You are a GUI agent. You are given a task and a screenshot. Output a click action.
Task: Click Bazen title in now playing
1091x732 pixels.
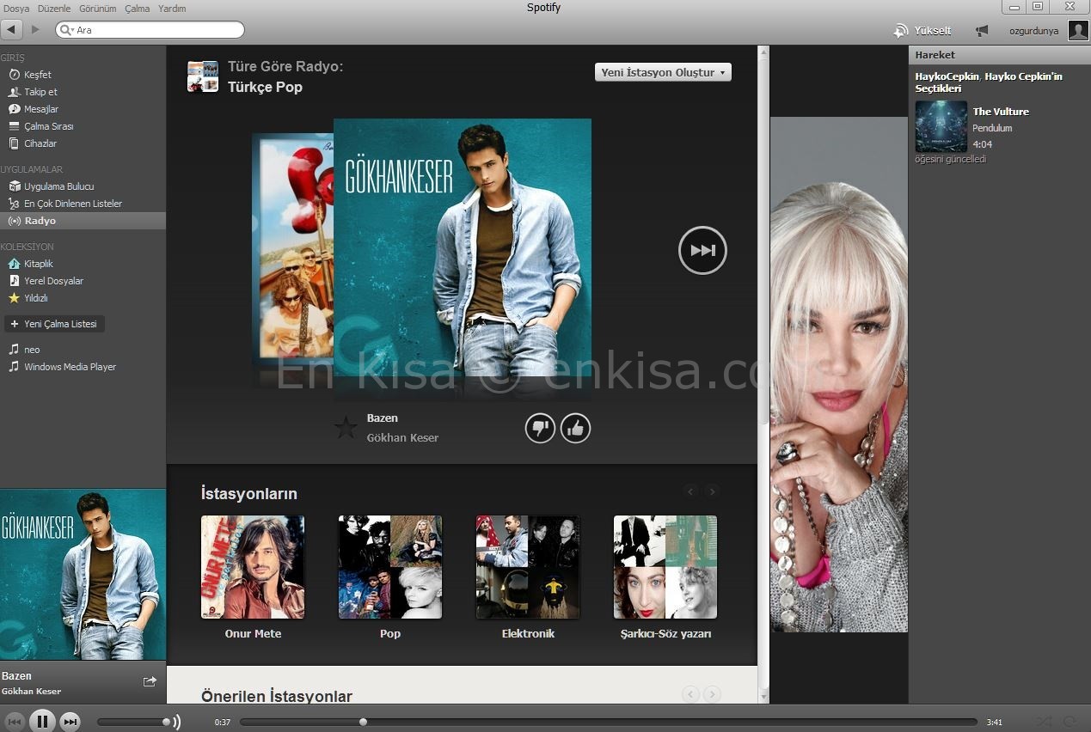tap(16, 676)
